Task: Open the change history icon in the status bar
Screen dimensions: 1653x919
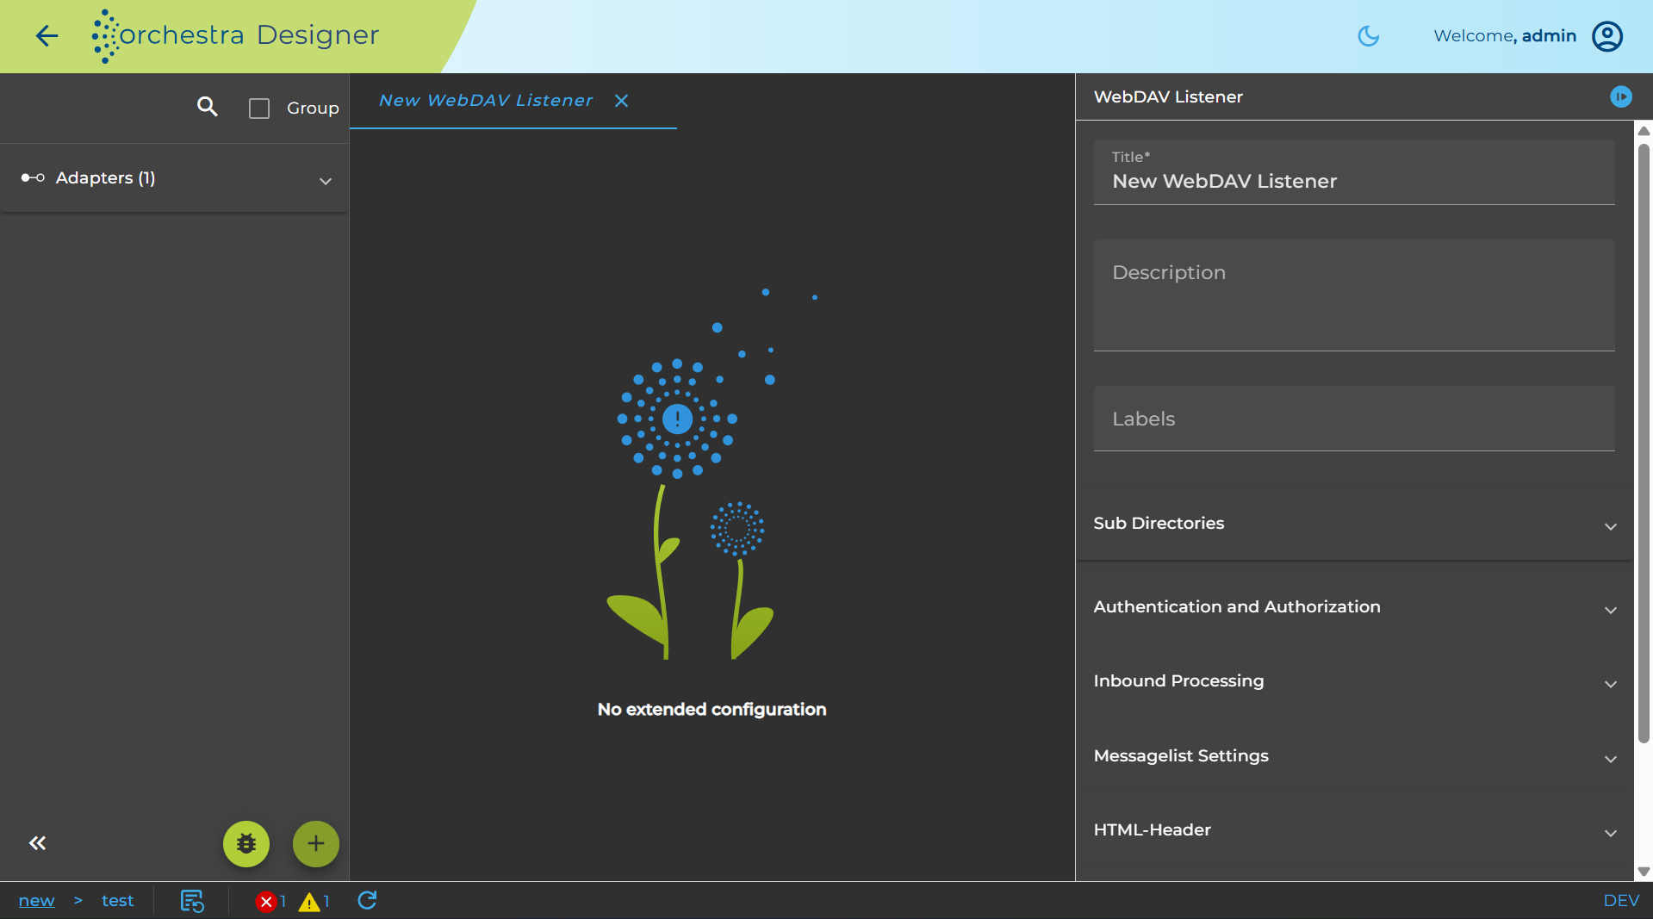Action: coord(191,901)
